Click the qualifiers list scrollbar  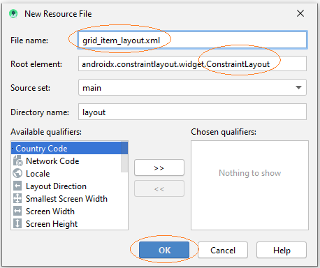click(124, 157)
